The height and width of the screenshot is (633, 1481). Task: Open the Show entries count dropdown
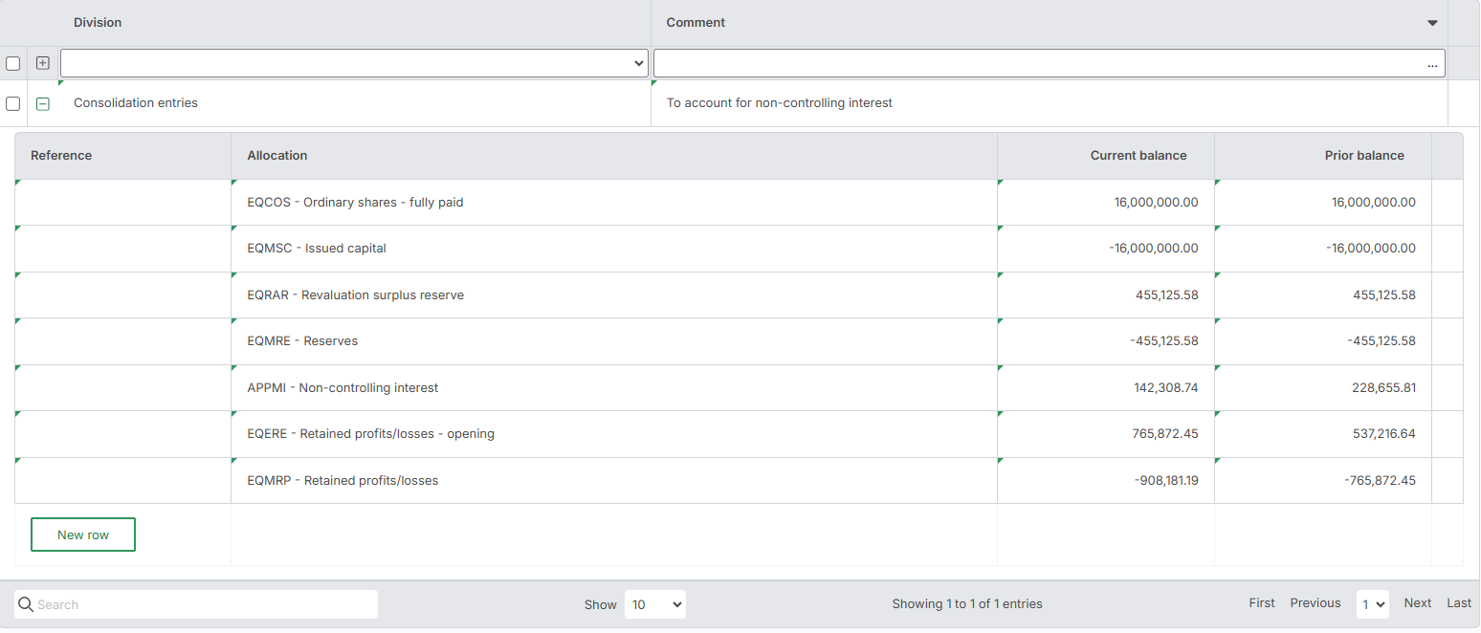click(x=654, y=604)
